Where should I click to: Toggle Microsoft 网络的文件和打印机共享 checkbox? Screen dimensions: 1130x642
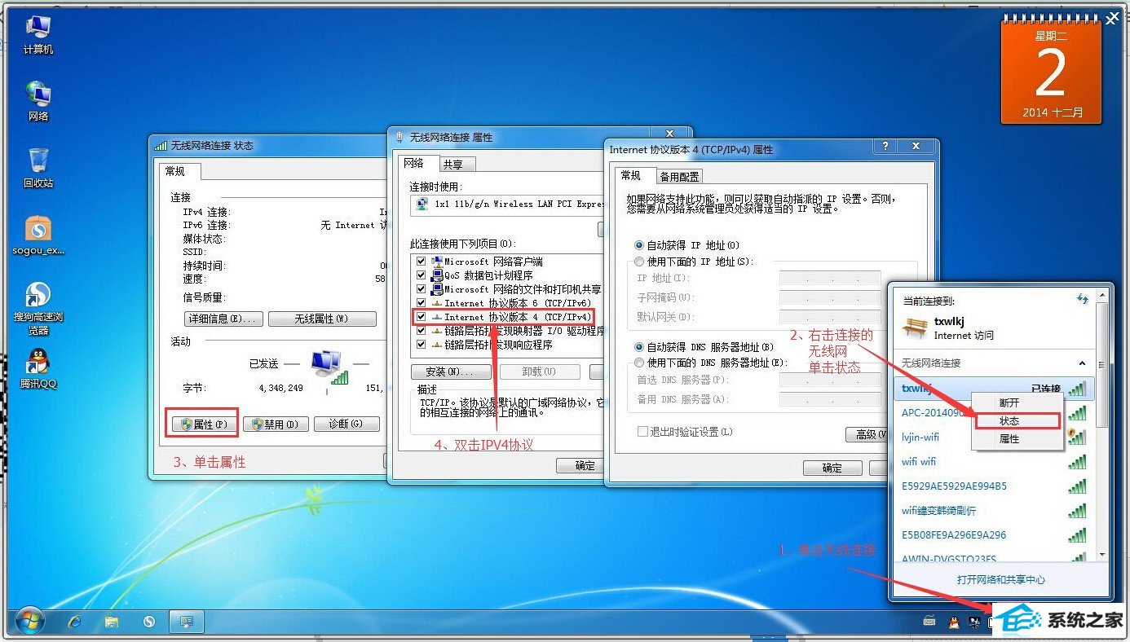click(422, 289)
